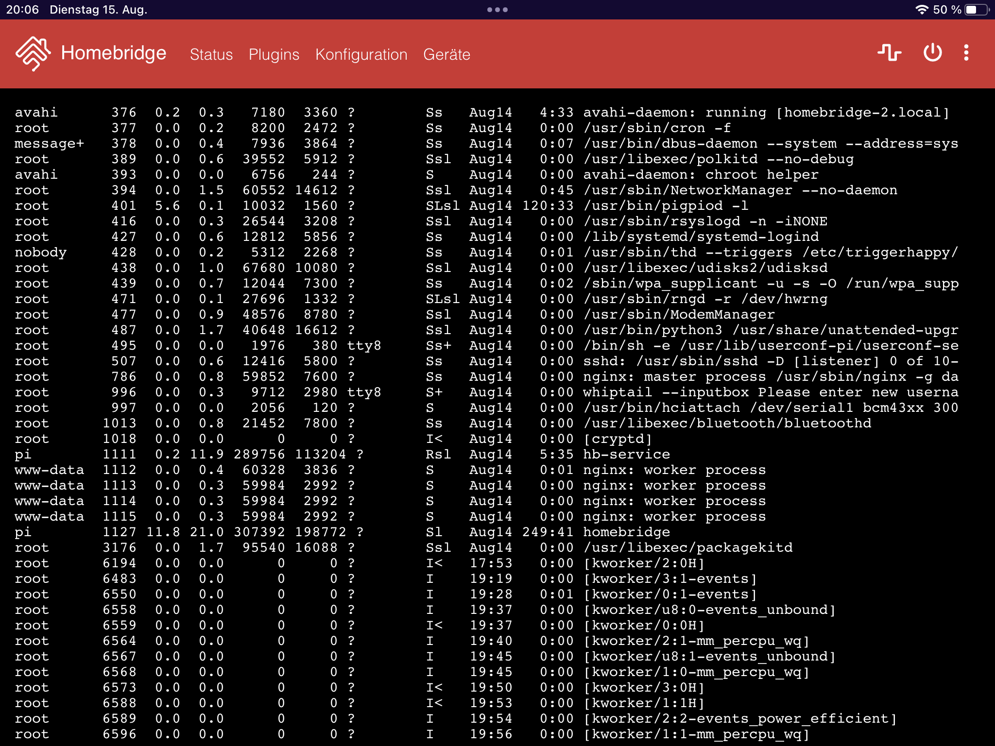Click the NetworkManager process line
This screenshot has width=995, height=746.
pos(740,190)
